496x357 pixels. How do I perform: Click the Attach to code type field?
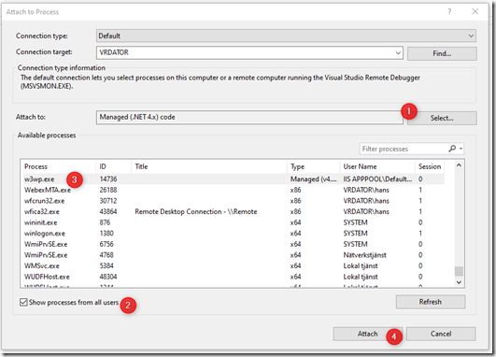[249, 117]
